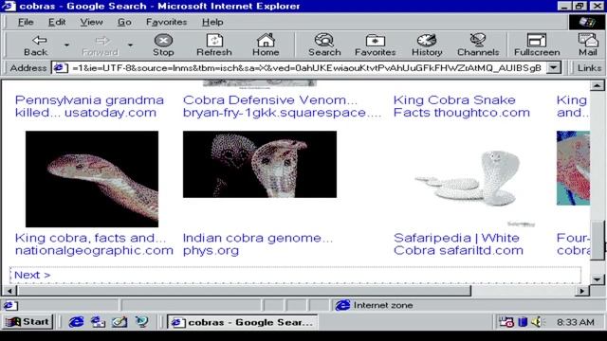Viewport: 607px width, 341px height.
Task: Refresh the current page
Action: 214,45
